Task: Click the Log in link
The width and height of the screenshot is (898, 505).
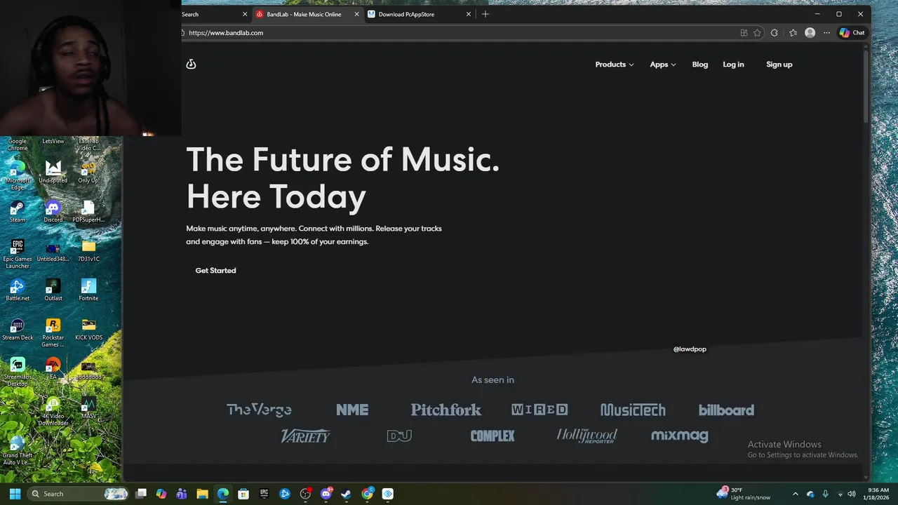Action: point(733,65)
